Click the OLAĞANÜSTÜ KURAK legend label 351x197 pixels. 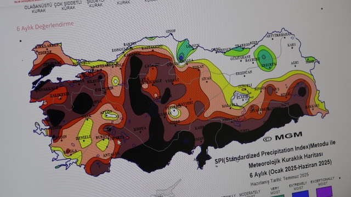click(38, 8)
